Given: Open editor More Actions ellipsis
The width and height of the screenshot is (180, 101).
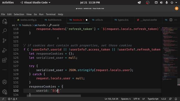Looking at the screenshot, I should 175,20.
